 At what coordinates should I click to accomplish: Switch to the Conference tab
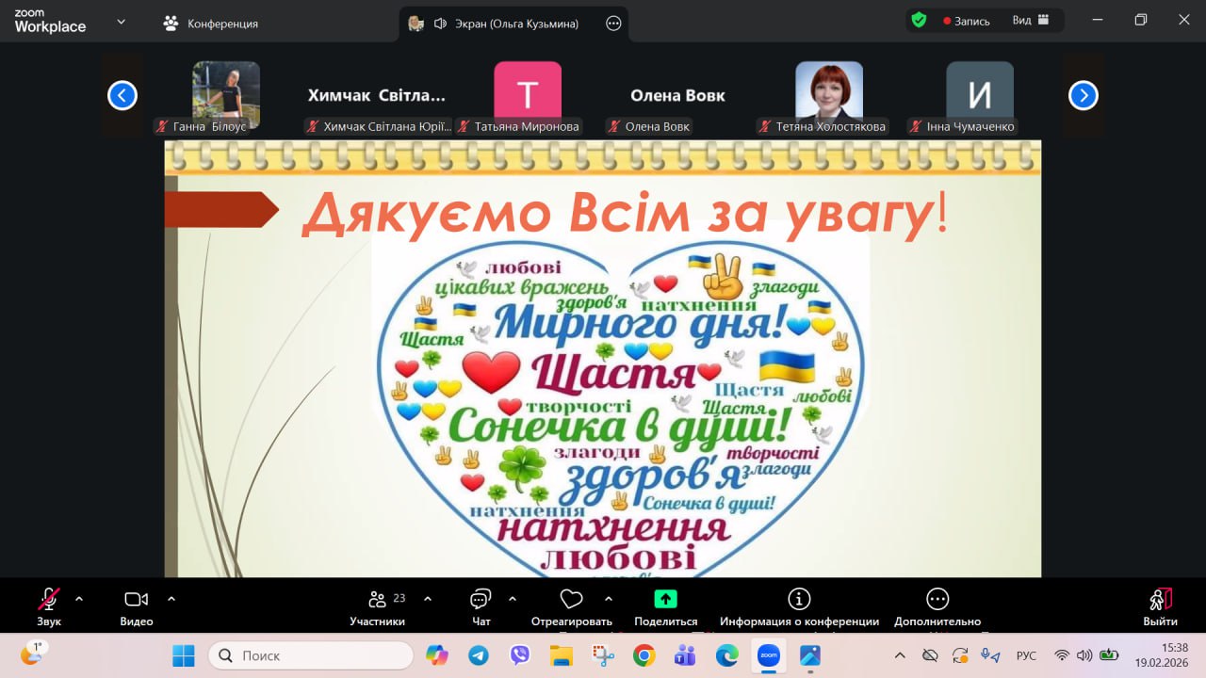[211, 24]
